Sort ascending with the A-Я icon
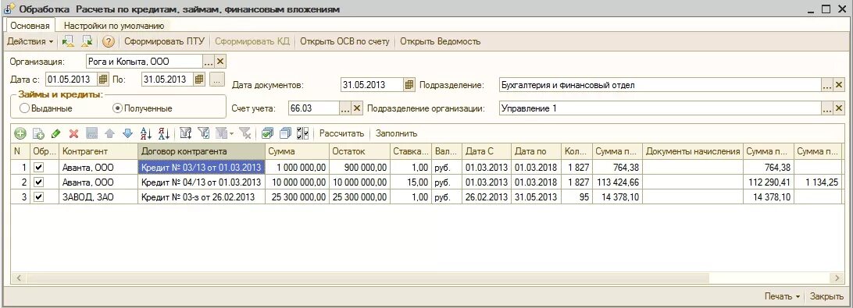853x308 pixels. point(146,133)
